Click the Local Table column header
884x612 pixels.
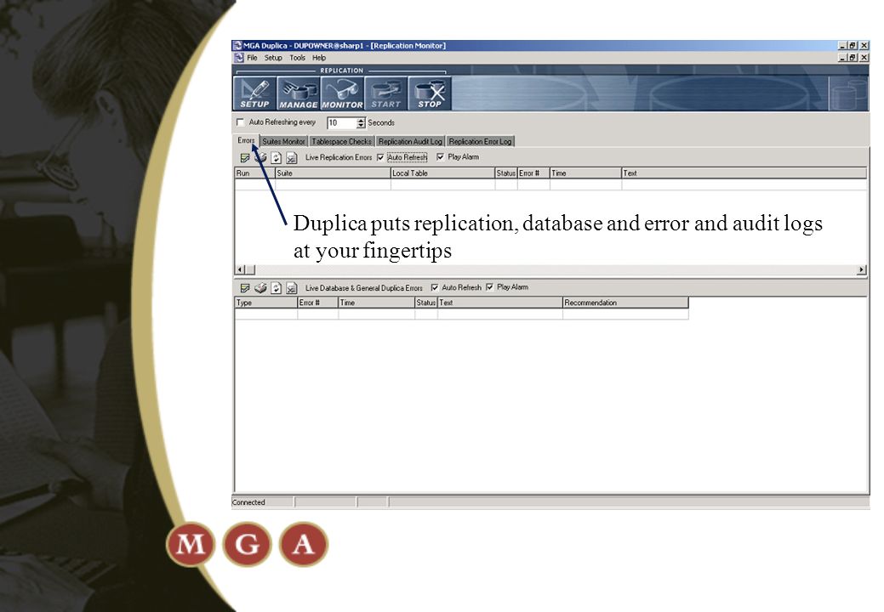click(442, 173)
